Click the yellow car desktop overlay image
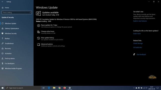 click(x=152, y=77)
